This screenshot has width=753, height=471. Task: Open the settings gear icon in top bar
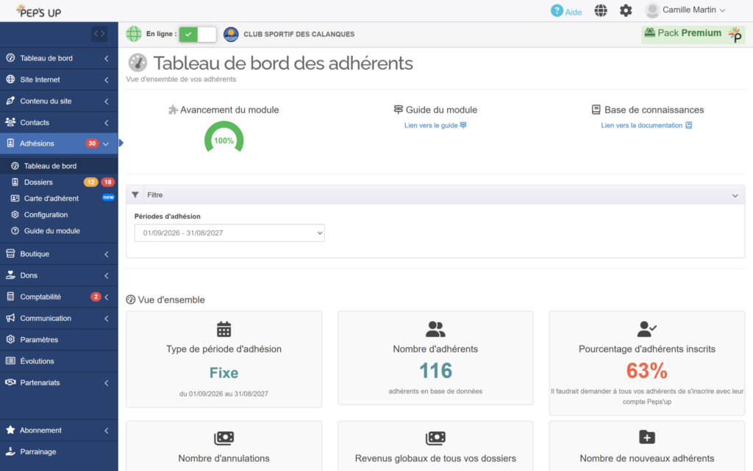(626, 10)
